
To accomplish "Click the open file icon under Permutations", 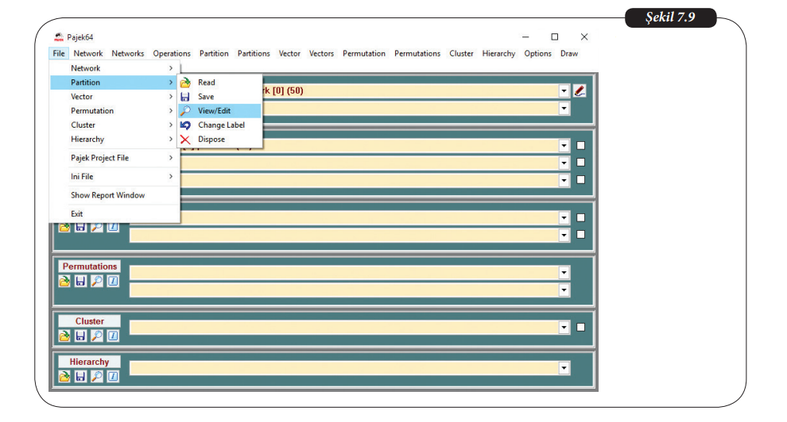I will tap(65, 281).
